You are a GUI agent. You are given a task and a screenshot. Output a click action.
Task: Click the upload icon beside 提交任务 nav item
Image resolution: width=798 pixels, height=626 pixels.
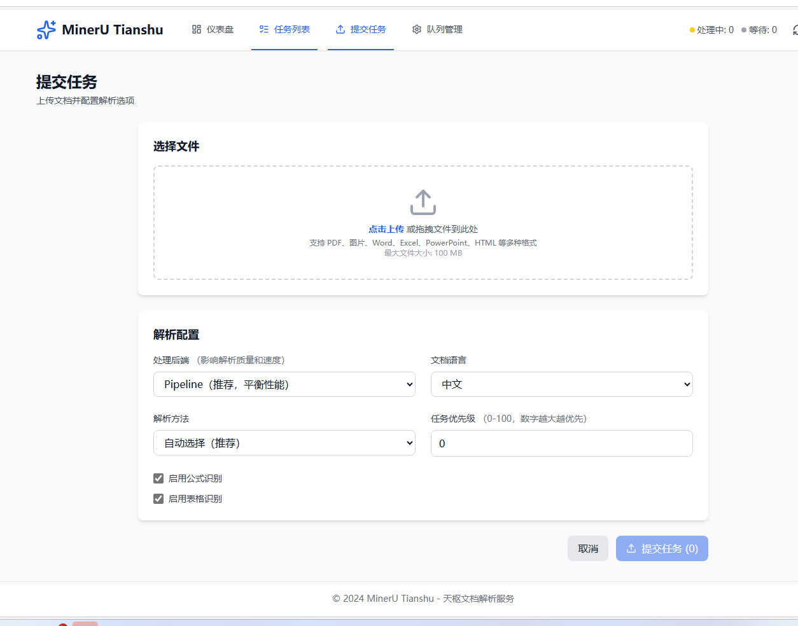(x=339, y=29)
